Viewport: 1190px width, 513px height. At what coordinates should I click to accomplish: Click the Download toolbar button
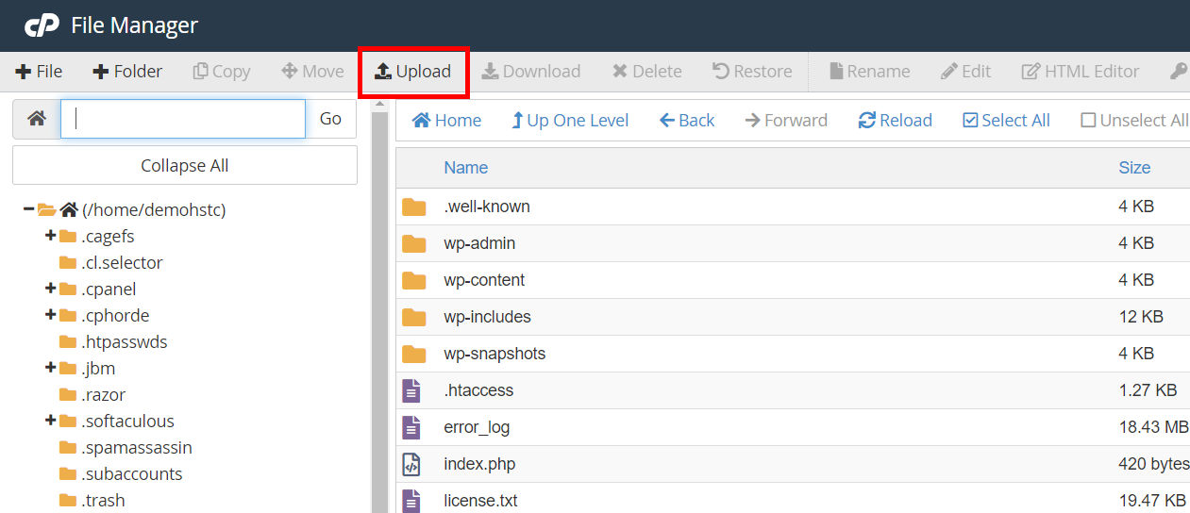pos(531,72)
